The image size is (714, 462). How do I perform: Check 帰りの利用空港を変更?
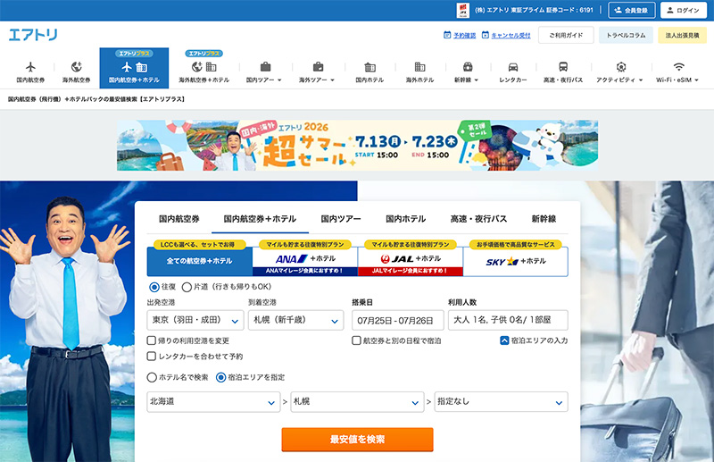coord(152,340)
